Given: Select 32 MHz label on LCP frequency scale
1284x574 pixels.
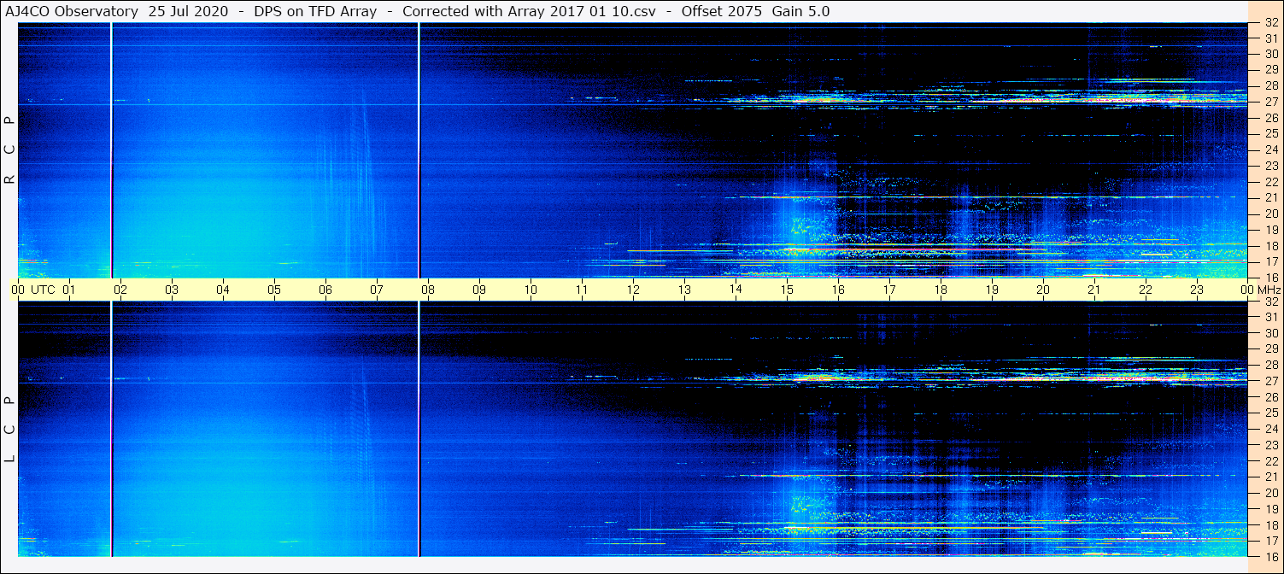Looking at the screenshot, I should pos(1270,302).
